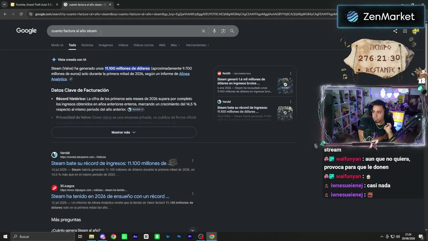Open Task View on the taskbar

[x=80, y=237]
